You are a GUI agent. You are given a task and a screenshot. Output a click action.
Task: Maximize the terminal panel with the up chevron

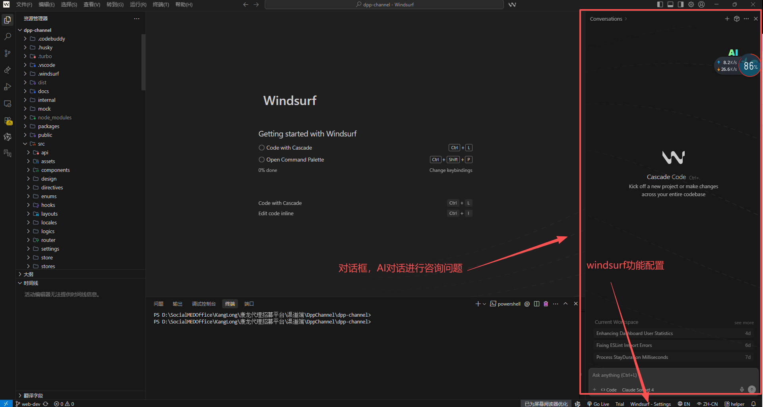(x=565, y=304)
